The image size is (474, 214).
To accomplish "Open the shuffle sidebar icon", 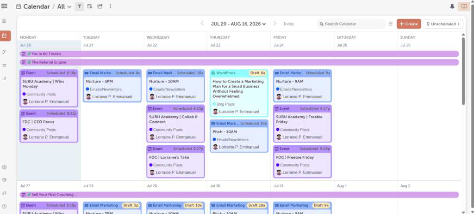I will coord(4,65).
